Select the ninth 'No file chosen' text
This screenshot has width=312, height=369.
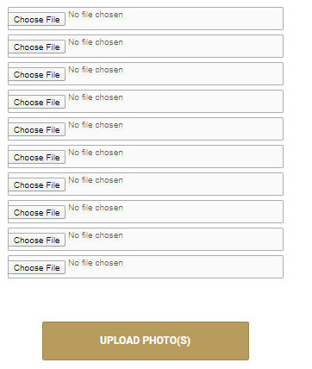click(x=96, y=235)
